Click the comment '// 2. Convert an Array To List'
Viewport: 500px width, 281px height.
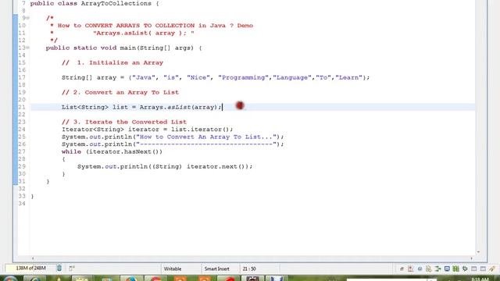tap(120, 92)
